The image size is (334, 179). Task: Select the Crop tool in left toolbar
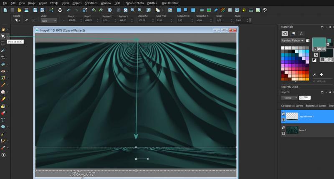click(3, 57)
